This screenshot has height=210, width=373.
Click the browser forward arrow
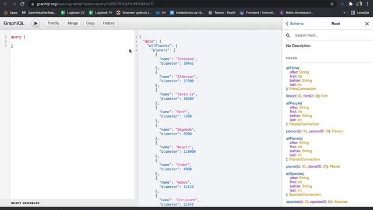(14, 4)
